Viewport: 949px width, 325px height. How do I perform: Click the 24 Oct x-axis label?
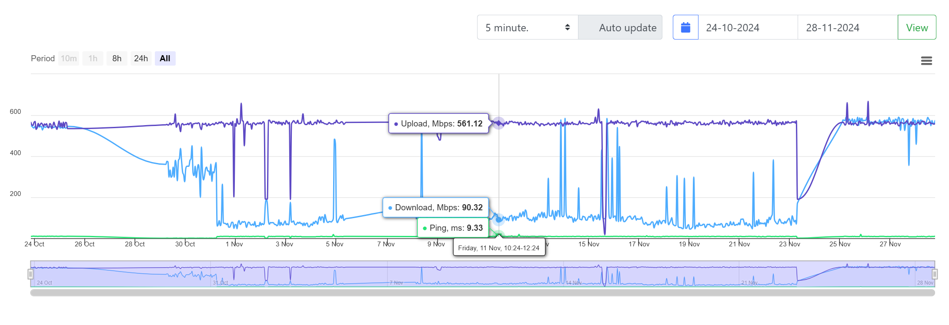click(x=34, y=244)
